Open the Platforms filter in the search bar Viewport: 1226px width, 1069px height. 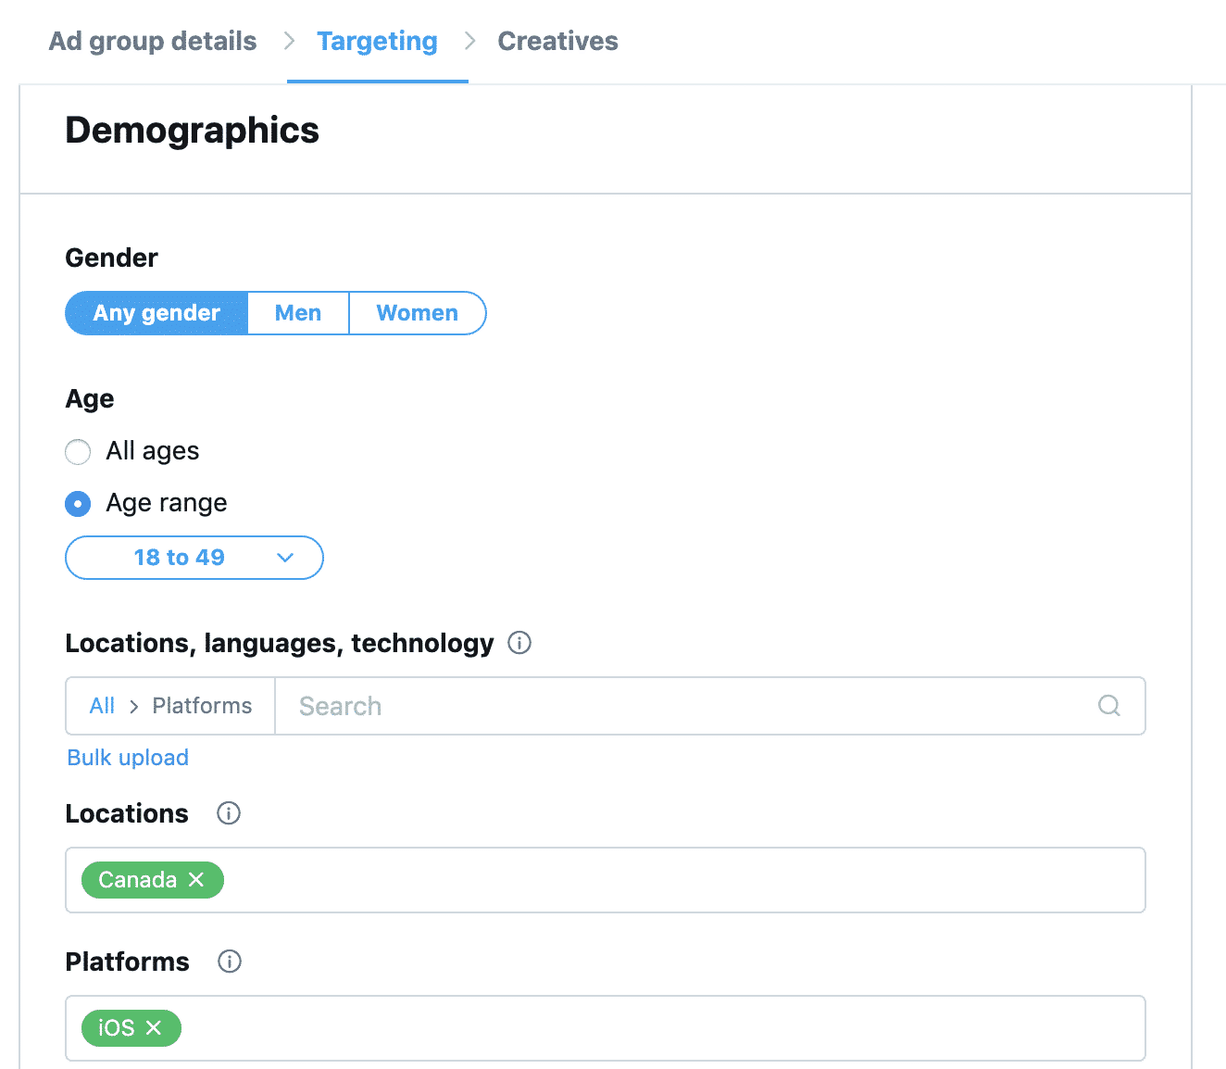click(x=202, y=705)
